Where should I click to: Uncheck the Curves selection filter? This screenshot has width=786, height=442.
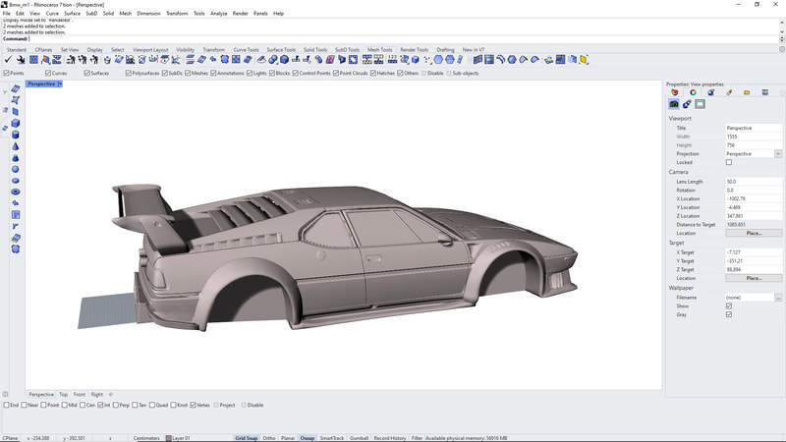click(x=47, y=73)
